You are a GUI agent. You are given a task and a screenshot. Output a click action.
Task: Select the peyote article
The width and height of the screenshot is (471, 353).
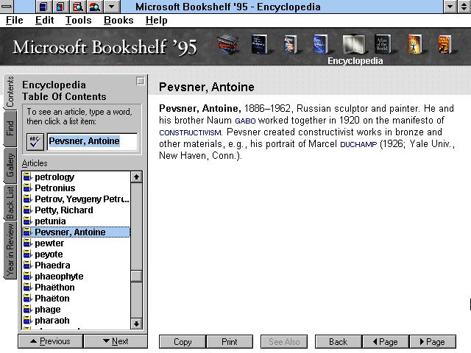77,254
